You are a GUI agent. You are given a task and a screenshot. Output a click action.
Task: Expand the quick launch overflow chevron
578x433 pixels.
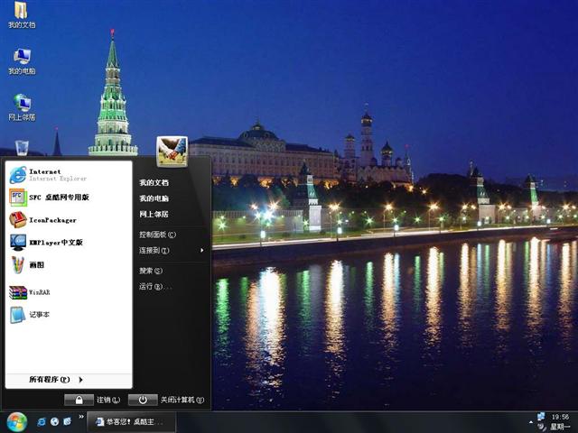[81, 417]
